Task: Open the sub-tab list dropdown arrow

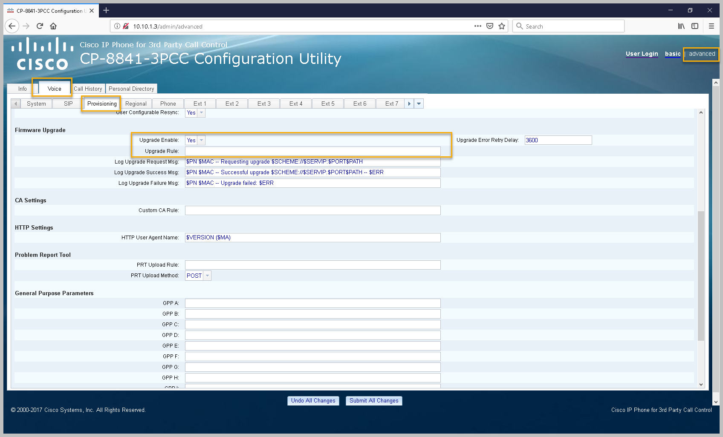Action: click(419, 103)
